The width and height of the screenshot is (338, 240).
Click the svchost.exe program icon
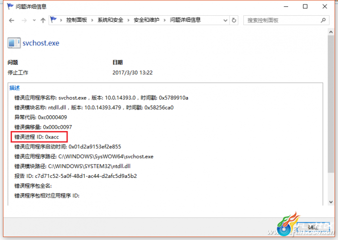[14, 42]
